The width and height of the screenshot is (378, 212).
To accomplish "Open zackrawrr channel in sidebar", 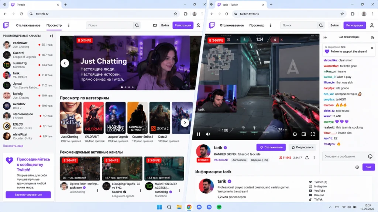I will click(28, 45).
